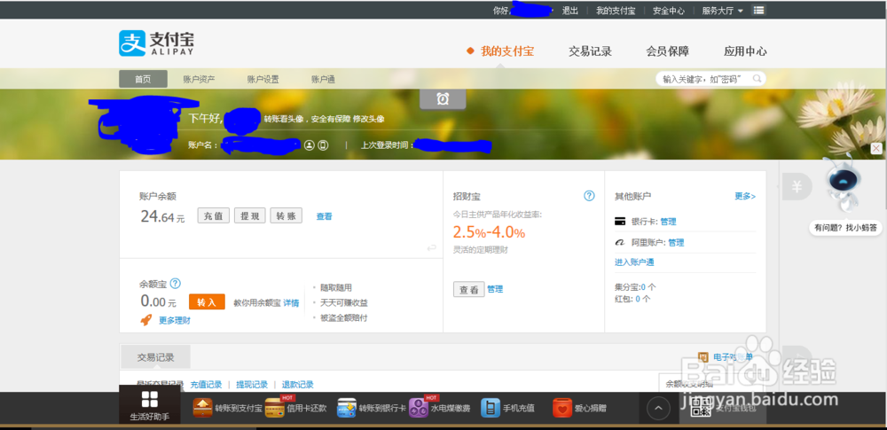Viewport: 887px width, 430px height.
Task: Click 安全中心 in the top bar
Action: (668, 10)
